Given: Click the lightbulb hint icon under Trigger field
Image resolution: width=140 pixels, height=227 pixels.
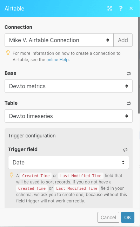Looking at the screenshot, I should [12, 175].
